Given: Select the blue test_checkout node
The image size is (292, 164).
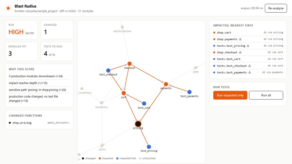Looking at the screenshot, I should (108, 70).
